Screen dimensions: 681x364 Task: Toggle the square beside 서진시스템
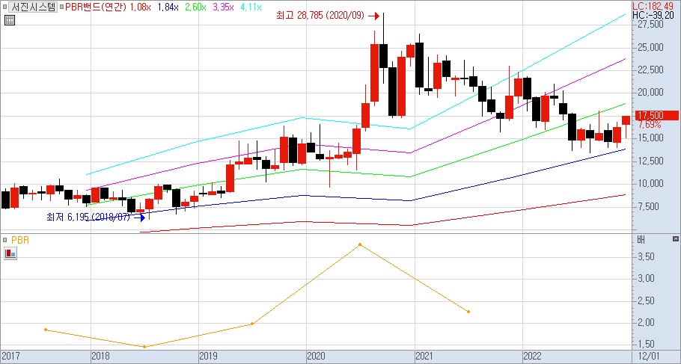click(4, 7)
